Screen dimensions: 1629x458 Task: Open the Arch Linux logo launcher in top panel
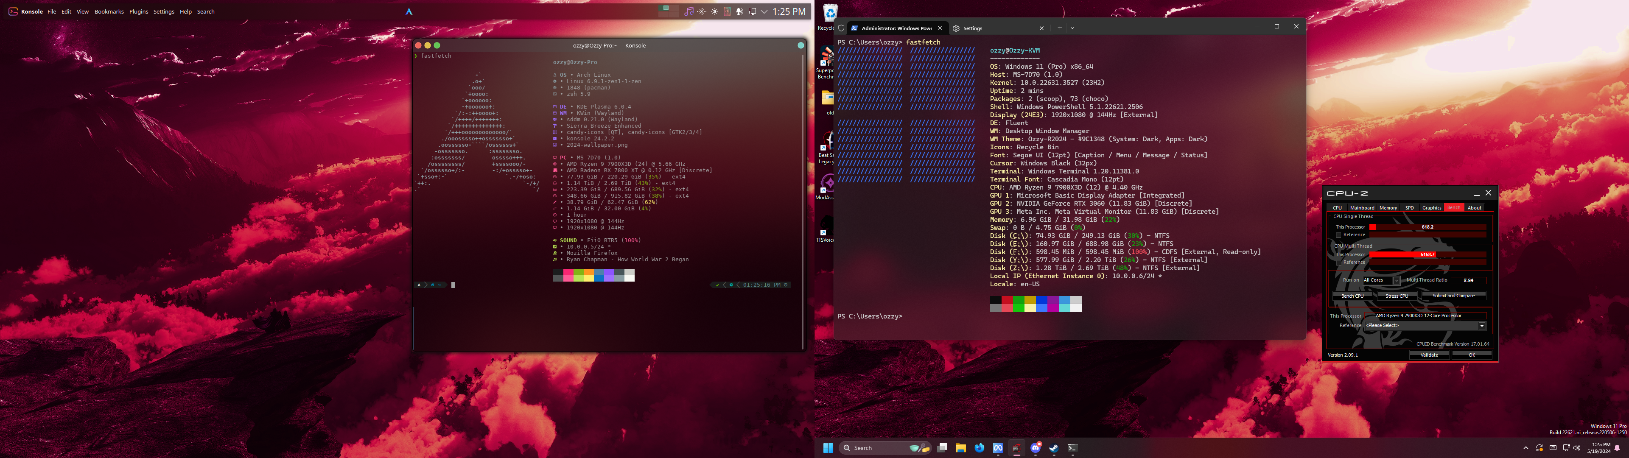[x=409, y=11]
